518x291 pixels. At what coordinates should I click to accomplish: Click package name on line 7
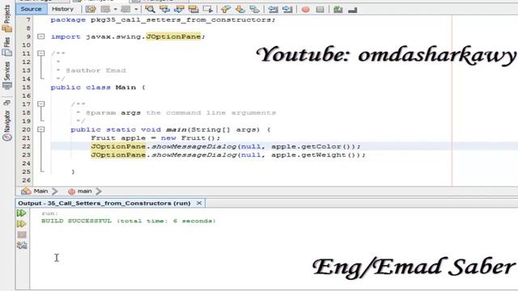(181, 19)
